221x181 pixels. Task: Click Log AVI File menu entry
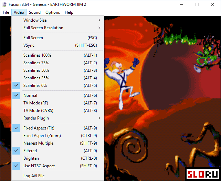[58, 176]
